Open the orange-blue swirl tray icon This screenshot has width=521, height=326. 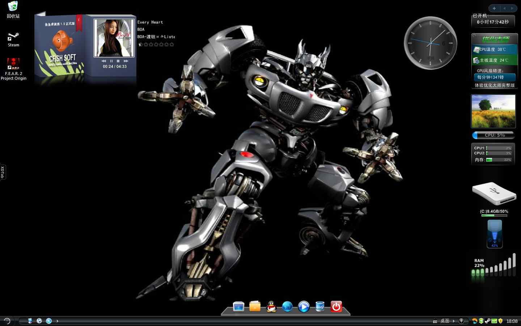click(474, 321)
